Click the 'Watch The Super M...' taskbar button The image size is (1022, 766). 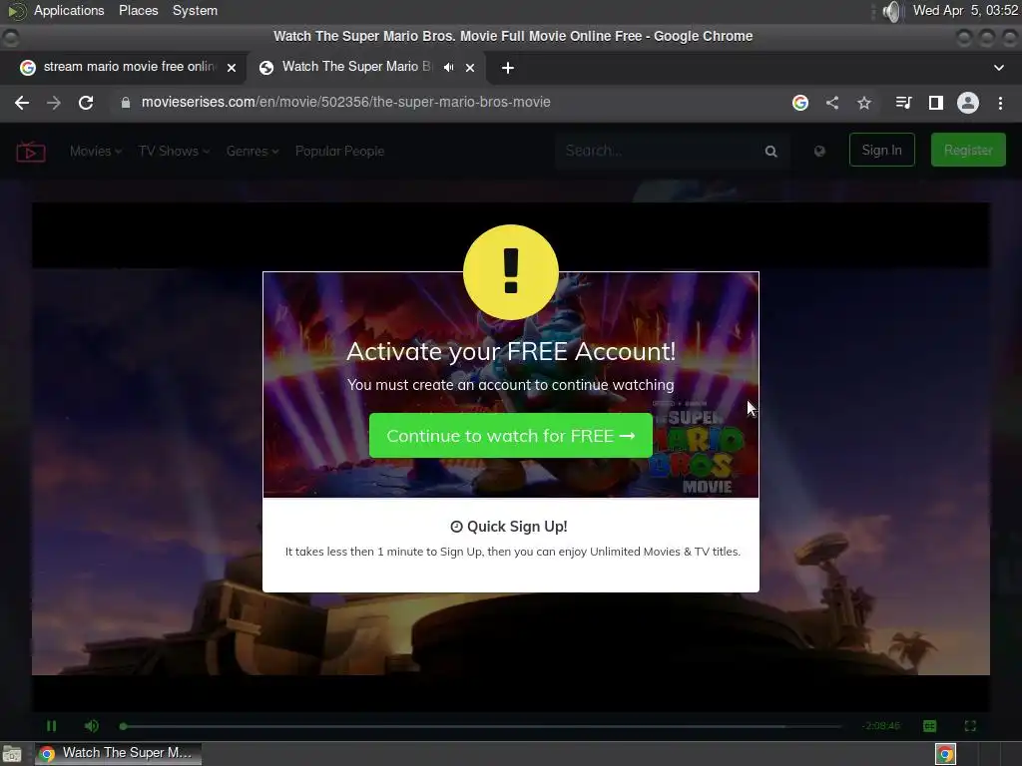click(118, 754)
